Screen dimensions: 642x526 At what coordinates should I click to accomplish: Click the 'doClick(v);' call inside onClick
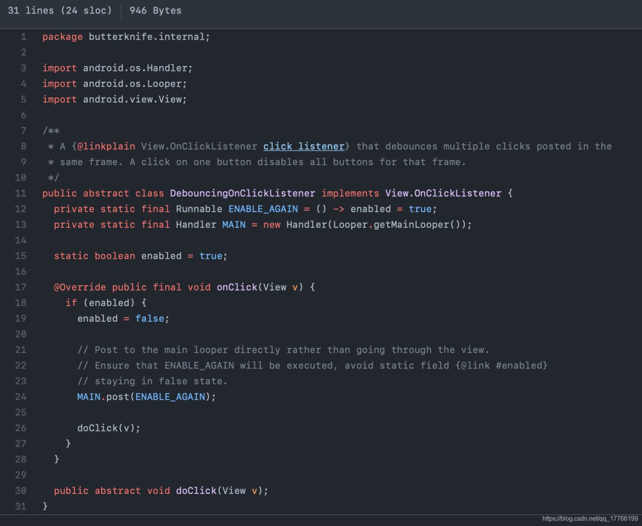[109, 428]
